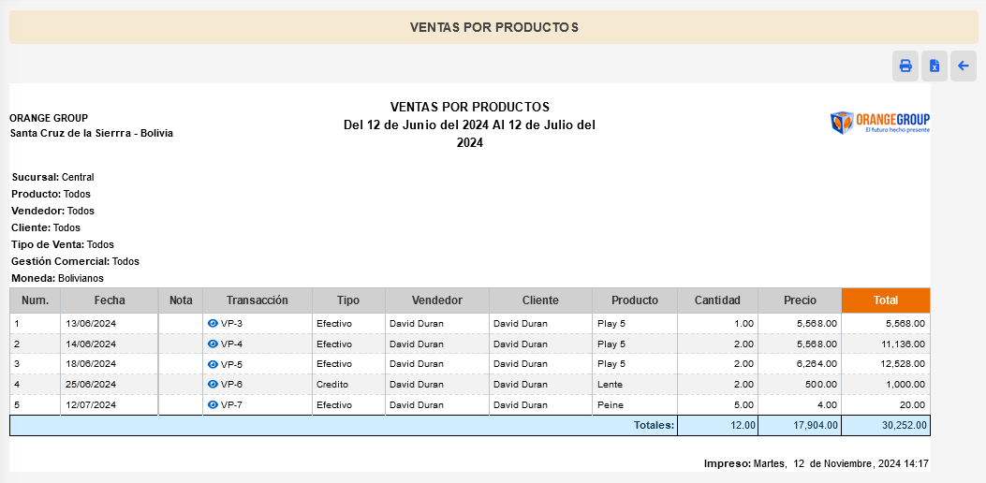Click the beige VENTAS POR PRODUCTOS banner
Screen dimensions: 986x483
[493, 27]
